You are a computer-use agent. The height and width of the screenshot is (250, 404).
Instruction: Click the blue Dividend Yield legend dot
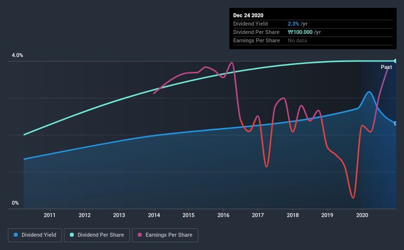coord(16,235)
